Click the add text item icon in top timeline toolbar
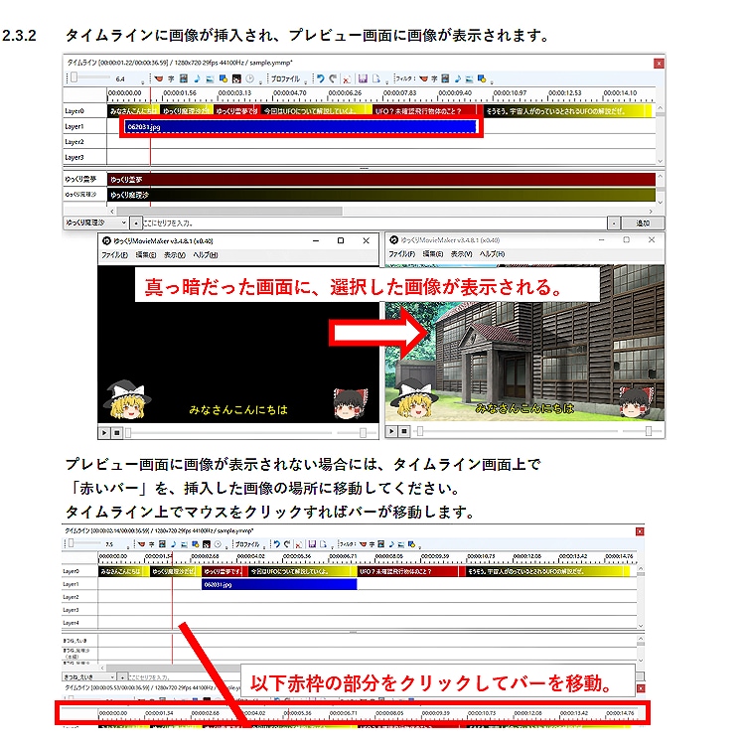745x745 pixels. 171,78
